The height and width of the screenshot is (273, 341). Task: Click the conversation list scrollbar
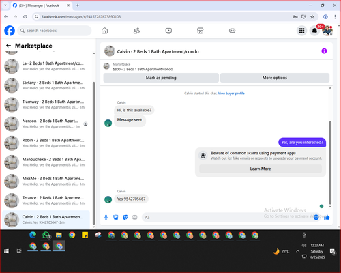point(94,152)
